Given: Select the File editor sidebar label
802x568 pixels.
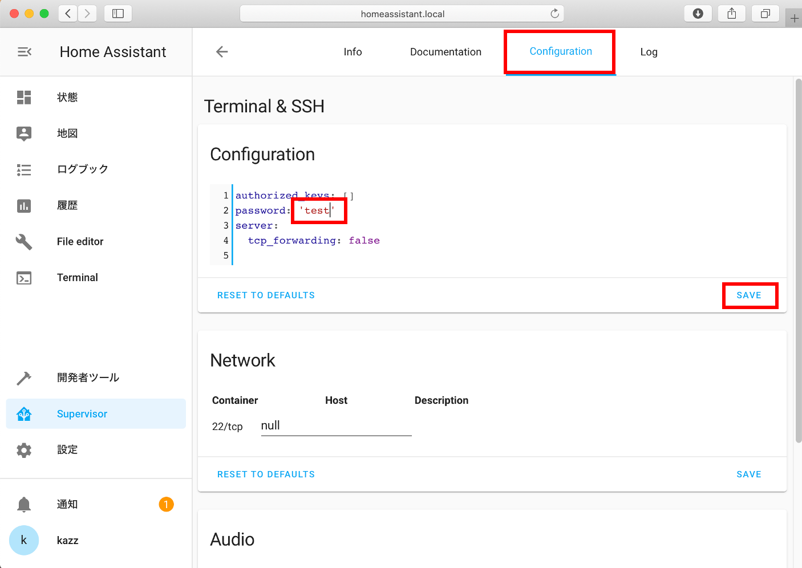Looking at the screenshot, I should 80,242.
